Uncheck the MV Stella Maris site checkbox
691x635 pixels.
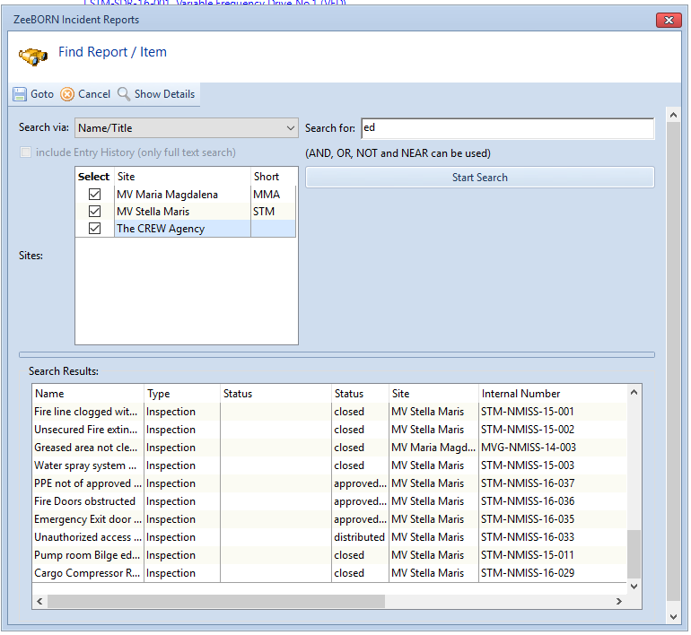95,212
